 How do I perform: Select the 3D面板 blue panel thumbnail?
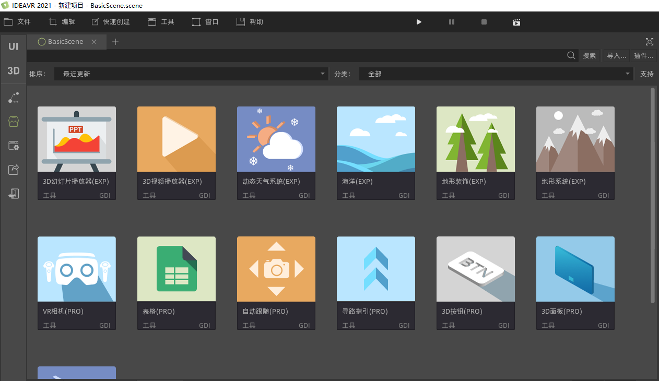pos(575,269)
